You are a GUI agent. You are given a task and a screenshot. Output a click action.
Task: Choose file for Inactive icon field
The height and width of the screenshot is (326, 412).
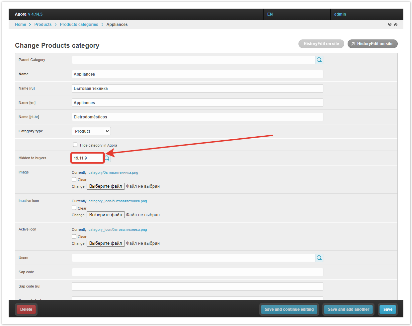106,215
